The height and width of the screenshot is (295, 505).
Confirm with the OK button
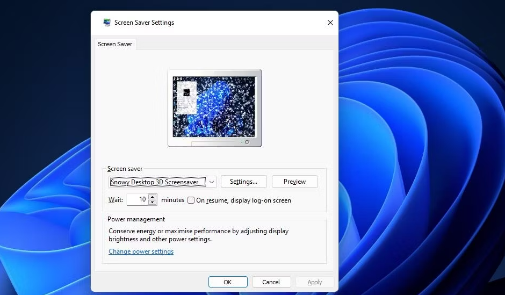click(228, 282)
